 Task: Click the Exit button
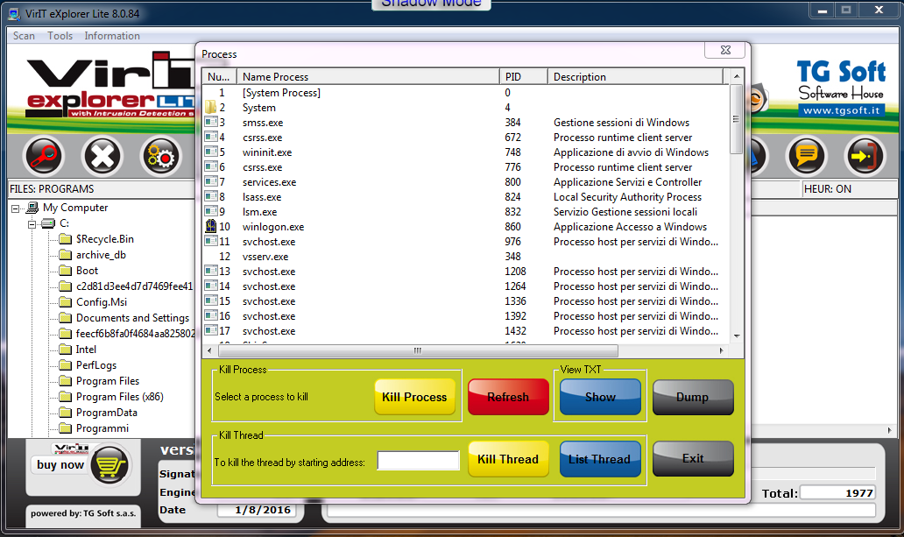pos(693,458)
